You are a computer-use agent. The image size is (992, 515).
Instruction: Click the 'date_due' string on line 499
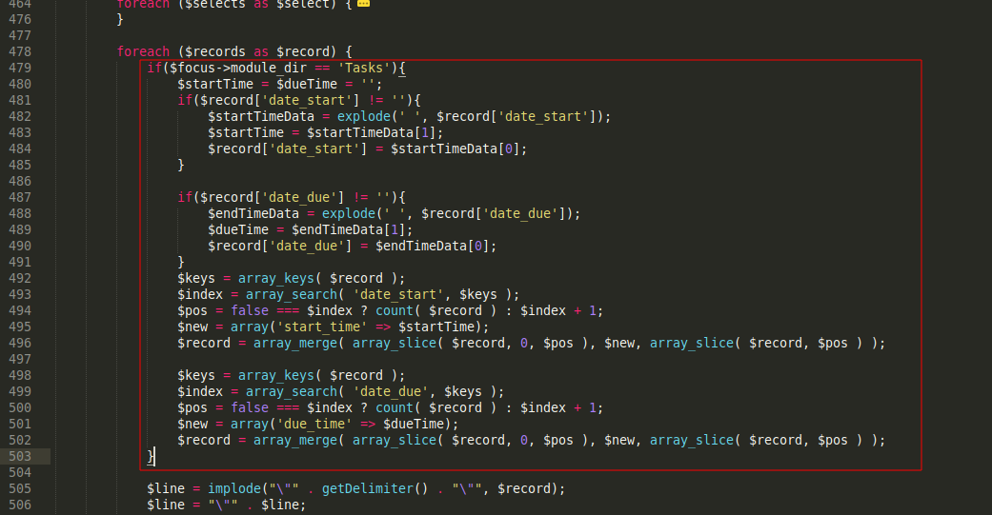click(391, 392)
